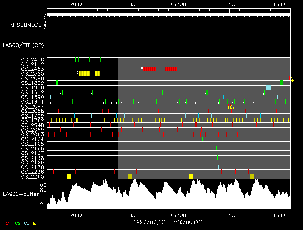Click the OS_2456 row label

click(x=32, y=59)
